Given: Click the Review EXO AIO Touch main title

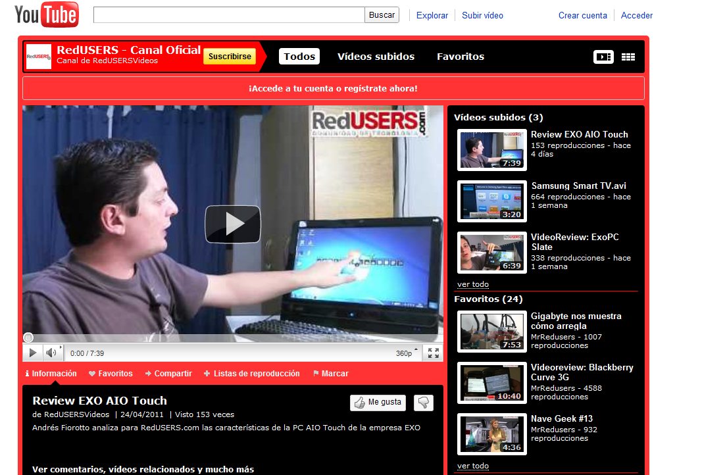Looking at the screenshot, I should (99, 401).
